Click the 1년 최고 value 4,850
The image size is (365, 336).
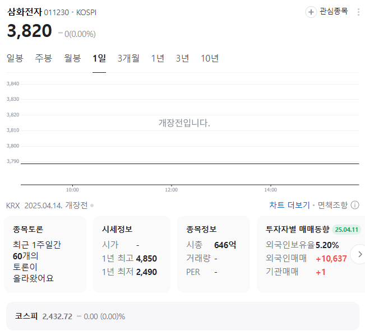coord(146,259)
